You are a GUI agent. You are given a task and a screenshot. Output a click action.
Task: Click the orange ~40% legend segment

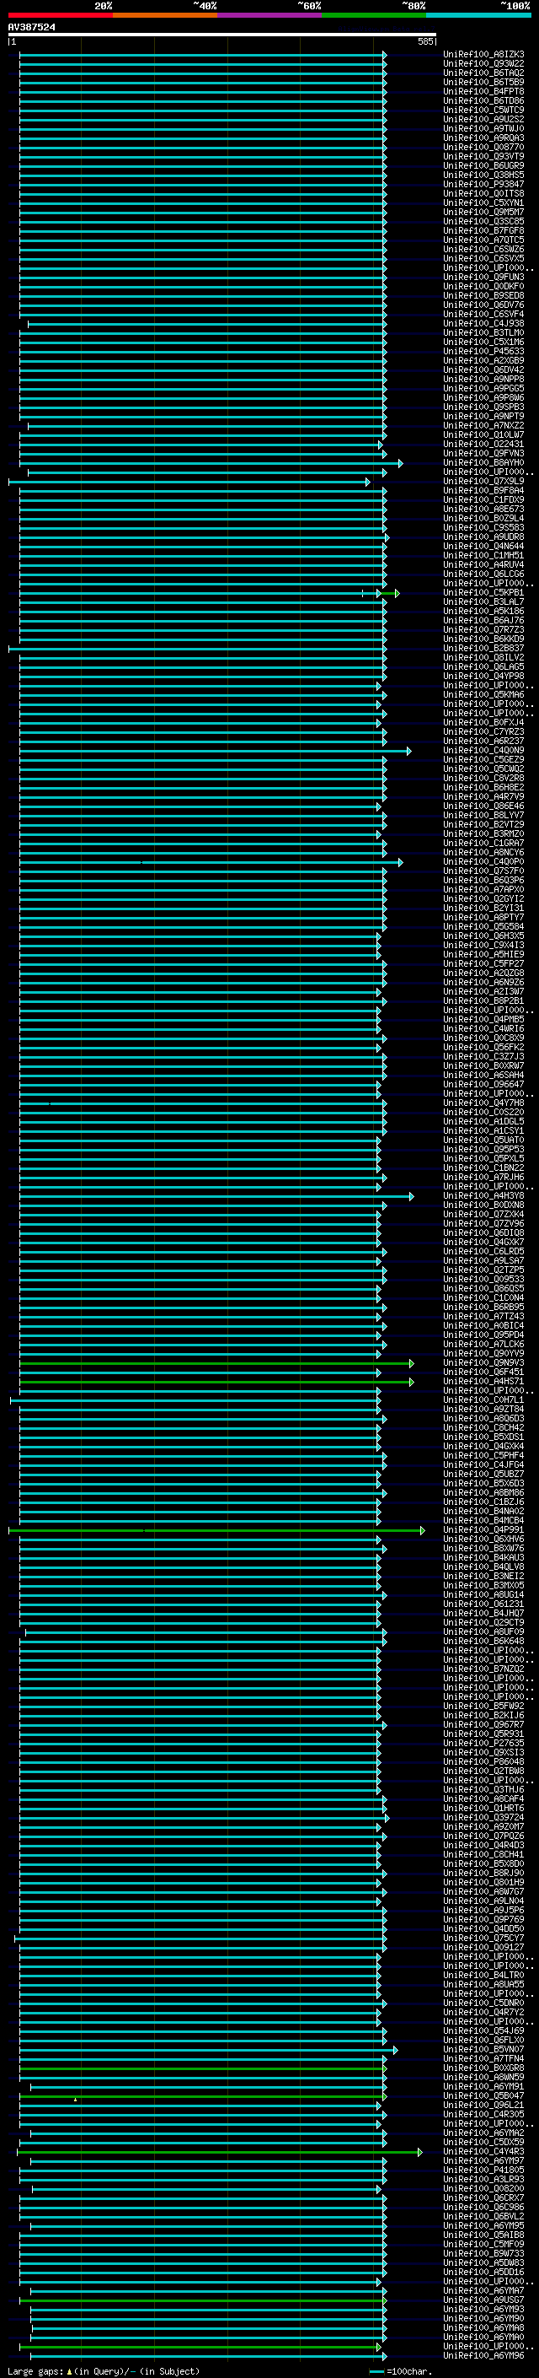pos(165,16)
